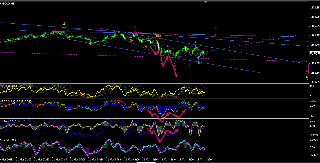The width and height of the screenshot is (320, 163).
Task: Select the cyan wave a label
Action: click(195, 42)
